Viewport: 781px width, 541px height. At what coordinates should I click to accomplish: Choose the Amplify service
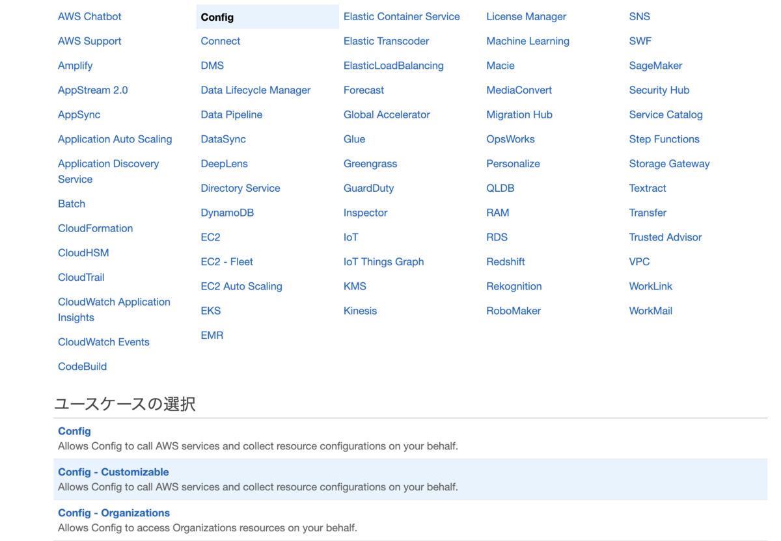click(75, 66)
